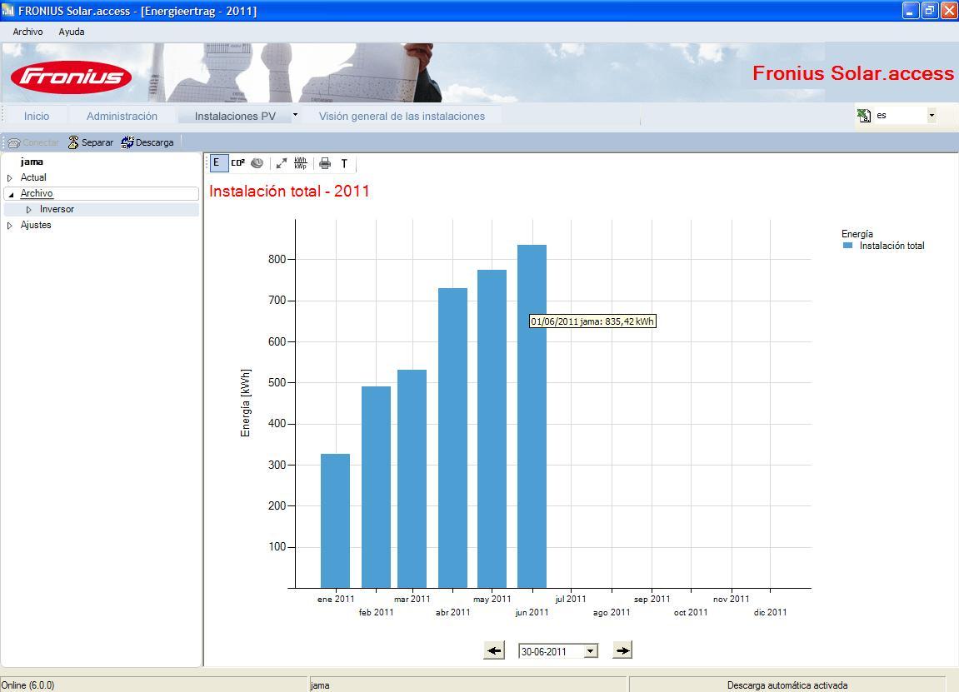This screenshot has height=692, width=959.
Task: Go to previous period with left arrow
Action: [494, 650]
